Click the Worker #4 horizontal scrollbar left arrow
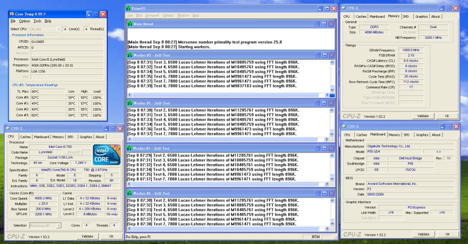Viewport: 468px width, 244px height. point(129,228)
